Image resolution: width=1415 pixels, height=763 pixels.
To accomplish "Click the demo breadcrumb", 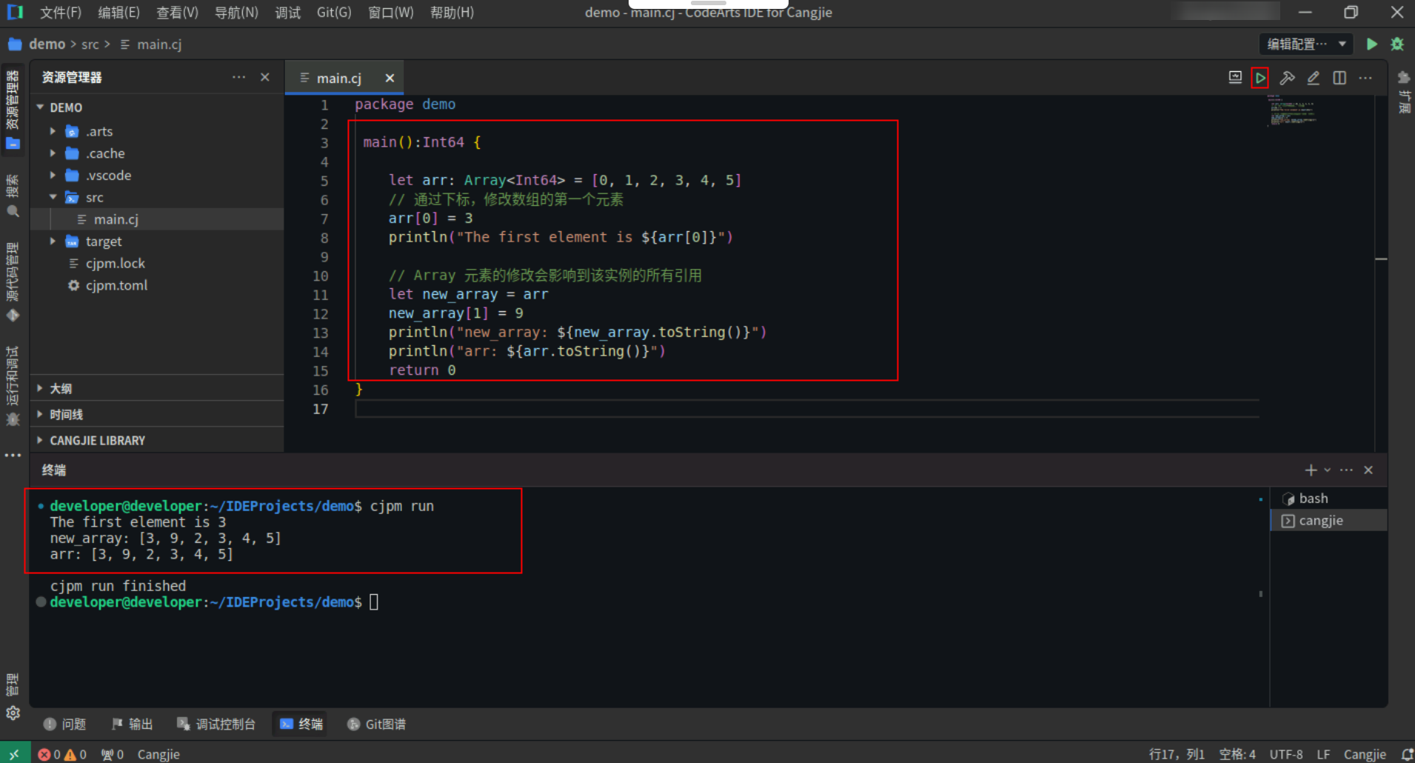I will 47,44.
